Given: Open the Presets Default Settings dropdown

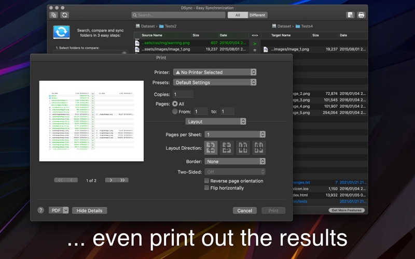Looking at the screenshot, I should pyautogui.click(x=215, y=82).
